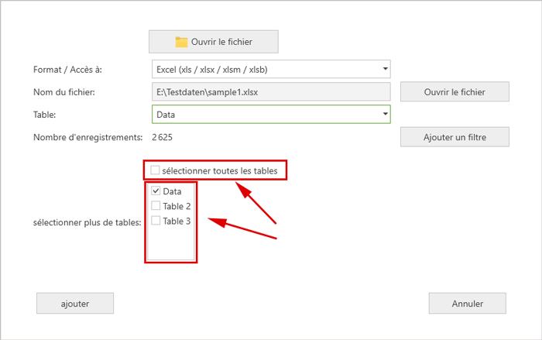
Task: Click the folder icon on the top button
Action: [x=182, y=42]
